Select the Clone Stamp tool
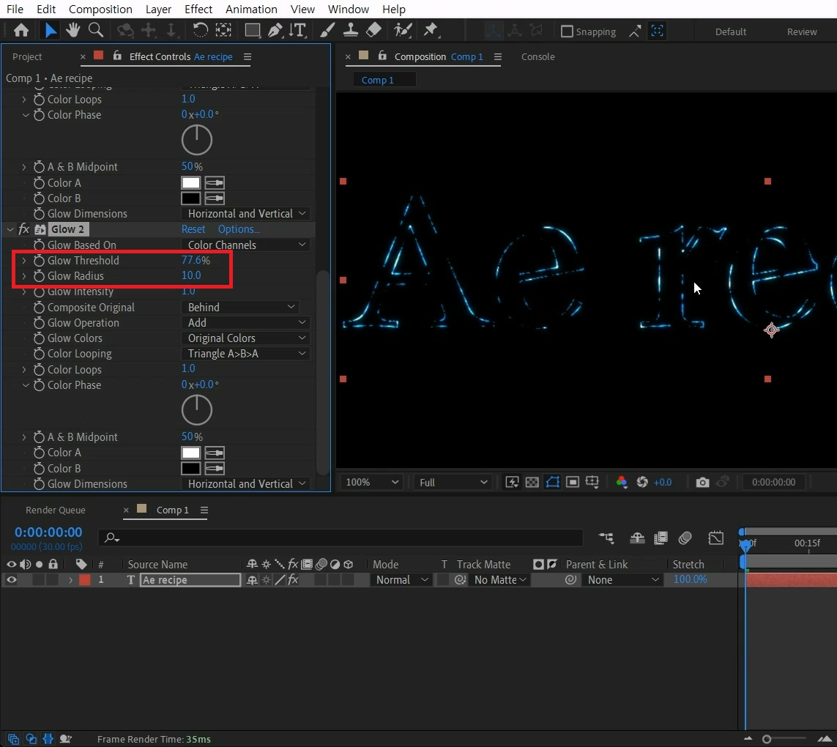 pos(350,31)
